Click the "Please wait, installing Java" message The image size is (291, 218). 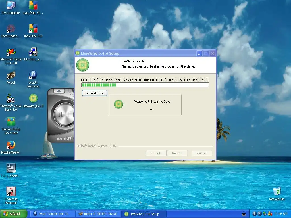(152, 102)
